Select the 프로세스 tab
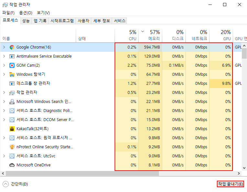Image resolution: width=247 pixels, height=192 pixels. [10, 20]
